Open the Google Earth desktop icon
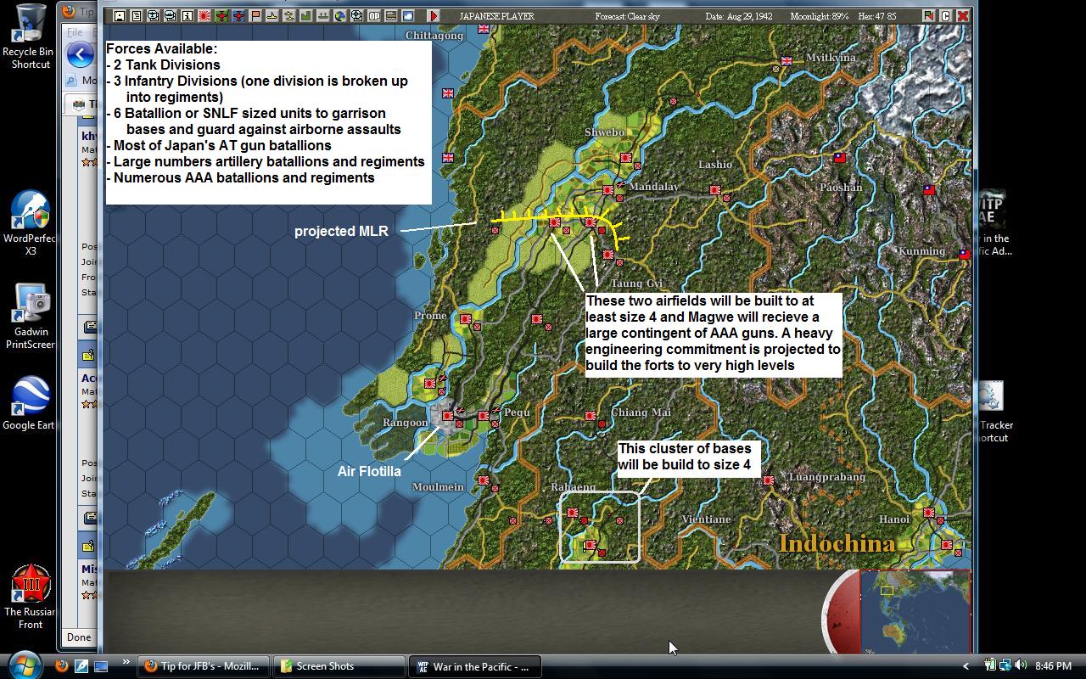Viewport: 1086px width, 679px height. (31, 403)
